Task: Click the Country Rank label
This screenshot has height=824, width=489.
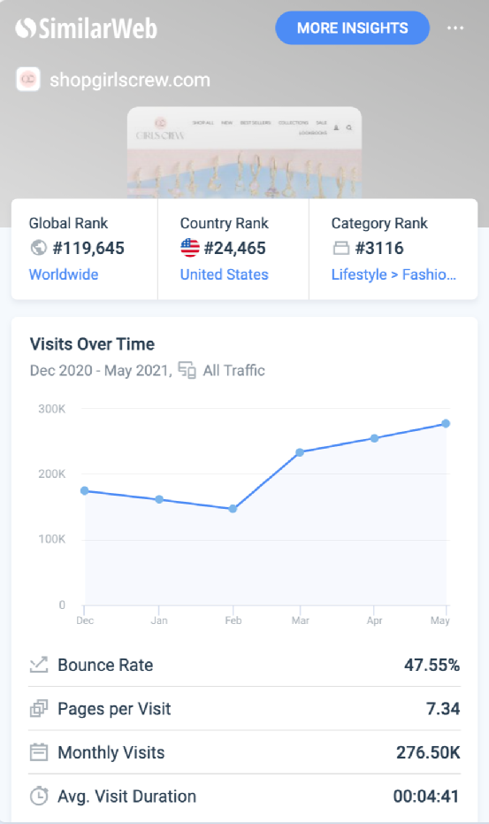Action: pyautogui.click(x=225, y=223)
